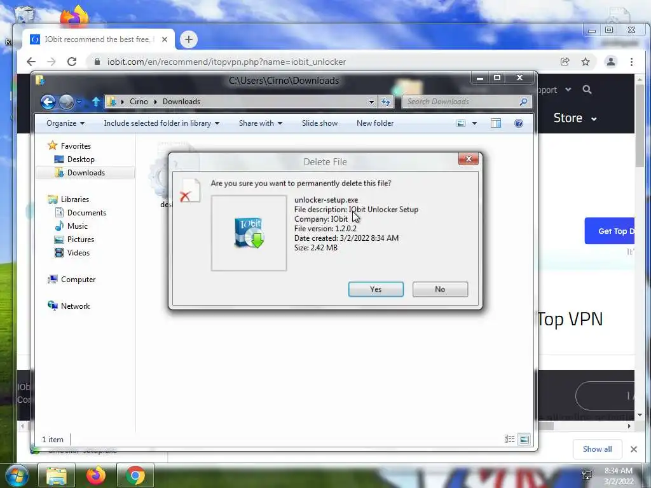The height and width of the screenshot is (488, 651).
Task: Open the view options dropdown arrow
Action: pyautogui.click(x=474, y=123)
